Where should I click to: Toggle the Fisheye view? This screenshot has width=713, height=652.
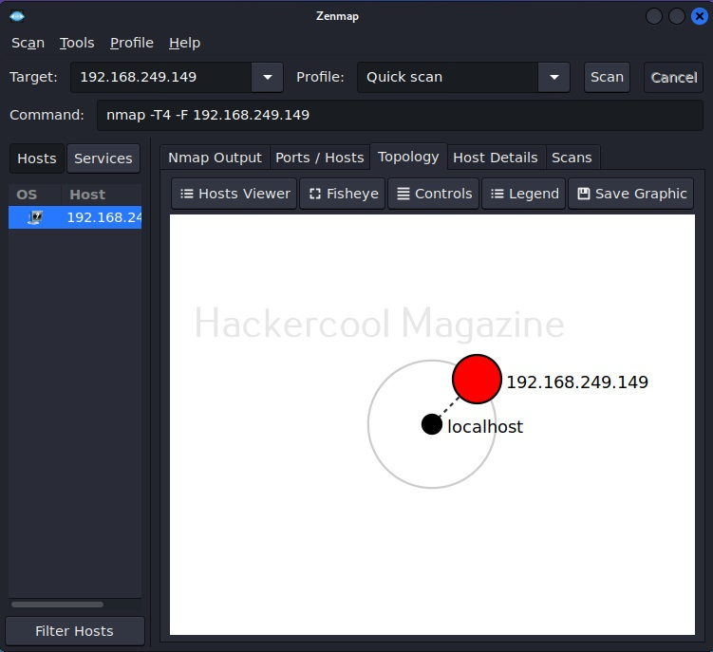343,194
